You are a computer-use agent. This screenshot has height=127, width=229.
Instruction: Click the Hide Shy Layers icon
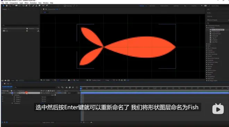click(x=67, y=87)
